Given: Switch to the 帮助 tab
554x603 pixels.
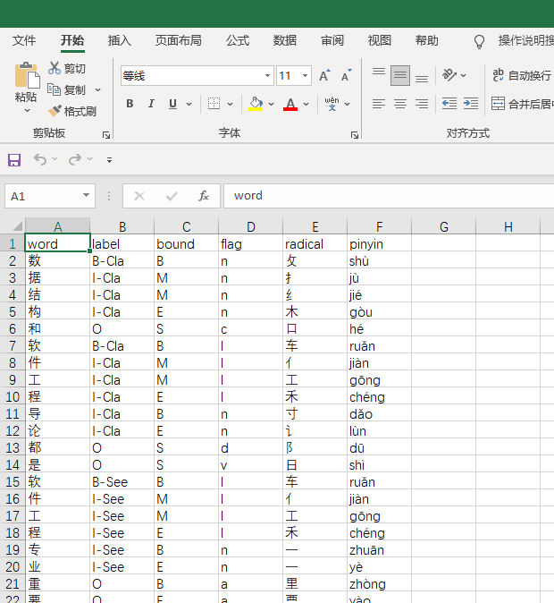Looking at the screenshot, I should click(427, 40).
